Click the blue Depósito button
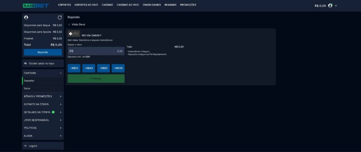361x152 pixels. click(x=43, y=52)
